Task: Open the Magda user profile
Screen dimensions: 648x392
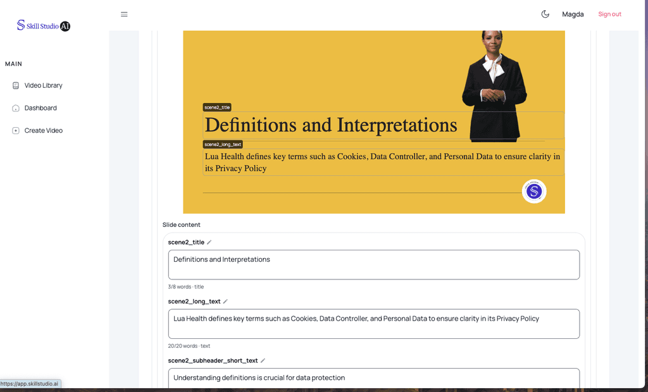Action: coord(573,14)
